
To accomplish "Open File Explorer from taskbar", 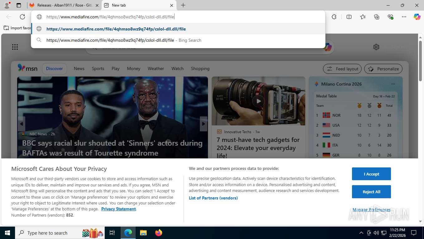I will pyautogui.click(x=143, y=233).
